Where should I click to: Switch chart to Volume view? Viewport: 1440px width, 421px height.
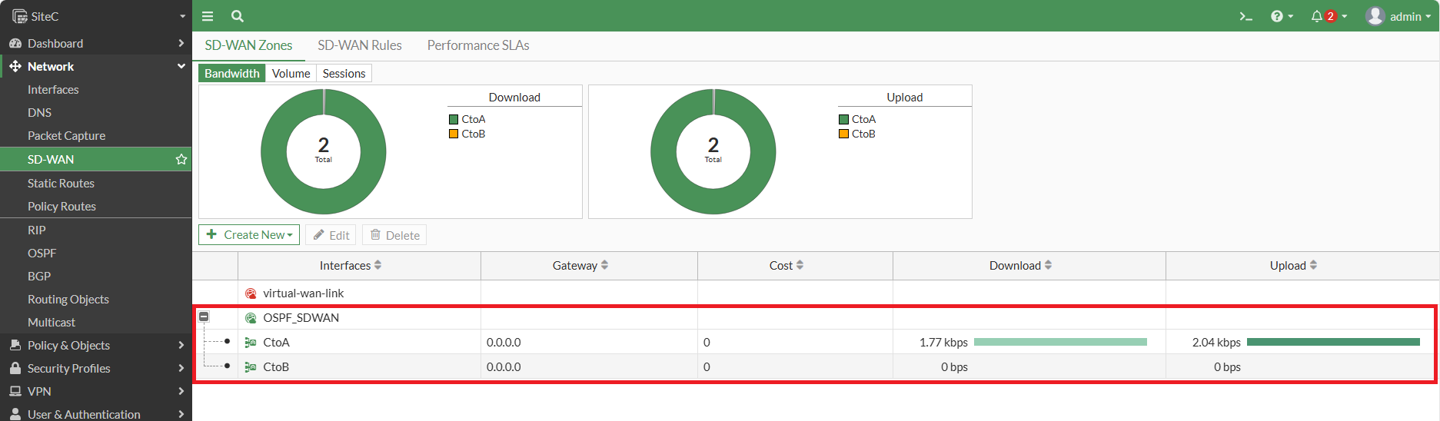291,73
